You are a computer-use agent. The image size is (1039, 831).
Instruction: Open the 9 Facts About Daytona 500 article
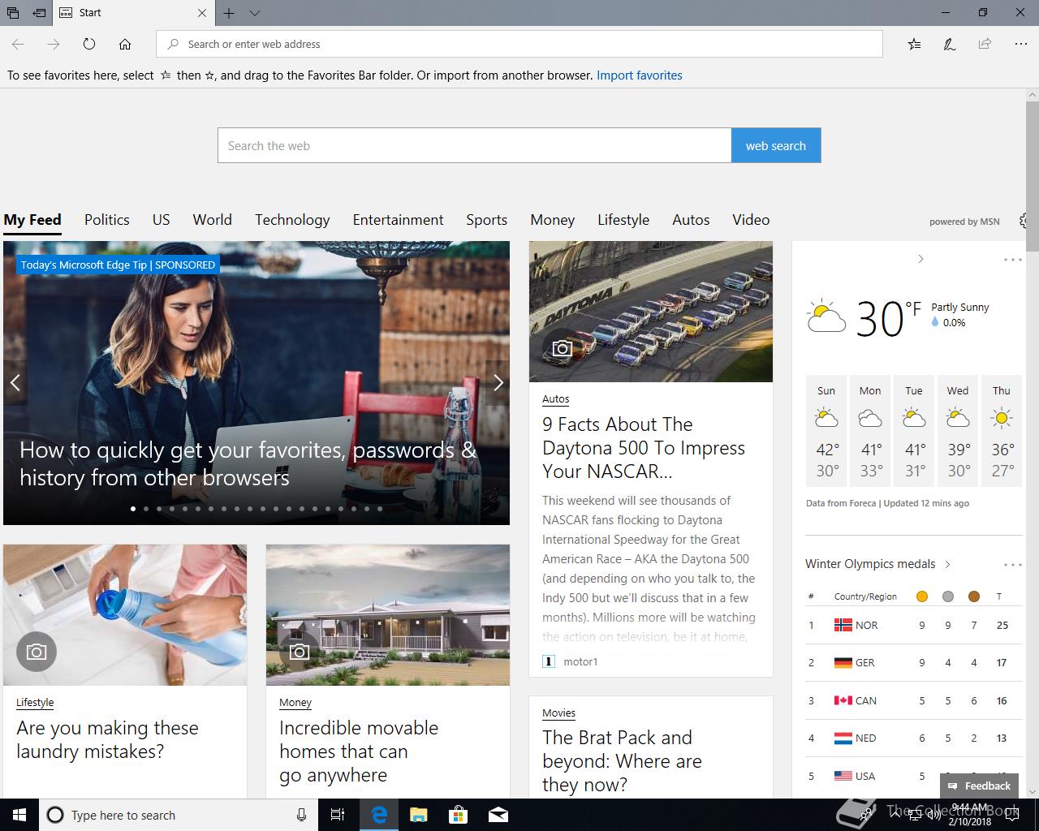click(x=644, y=448)
